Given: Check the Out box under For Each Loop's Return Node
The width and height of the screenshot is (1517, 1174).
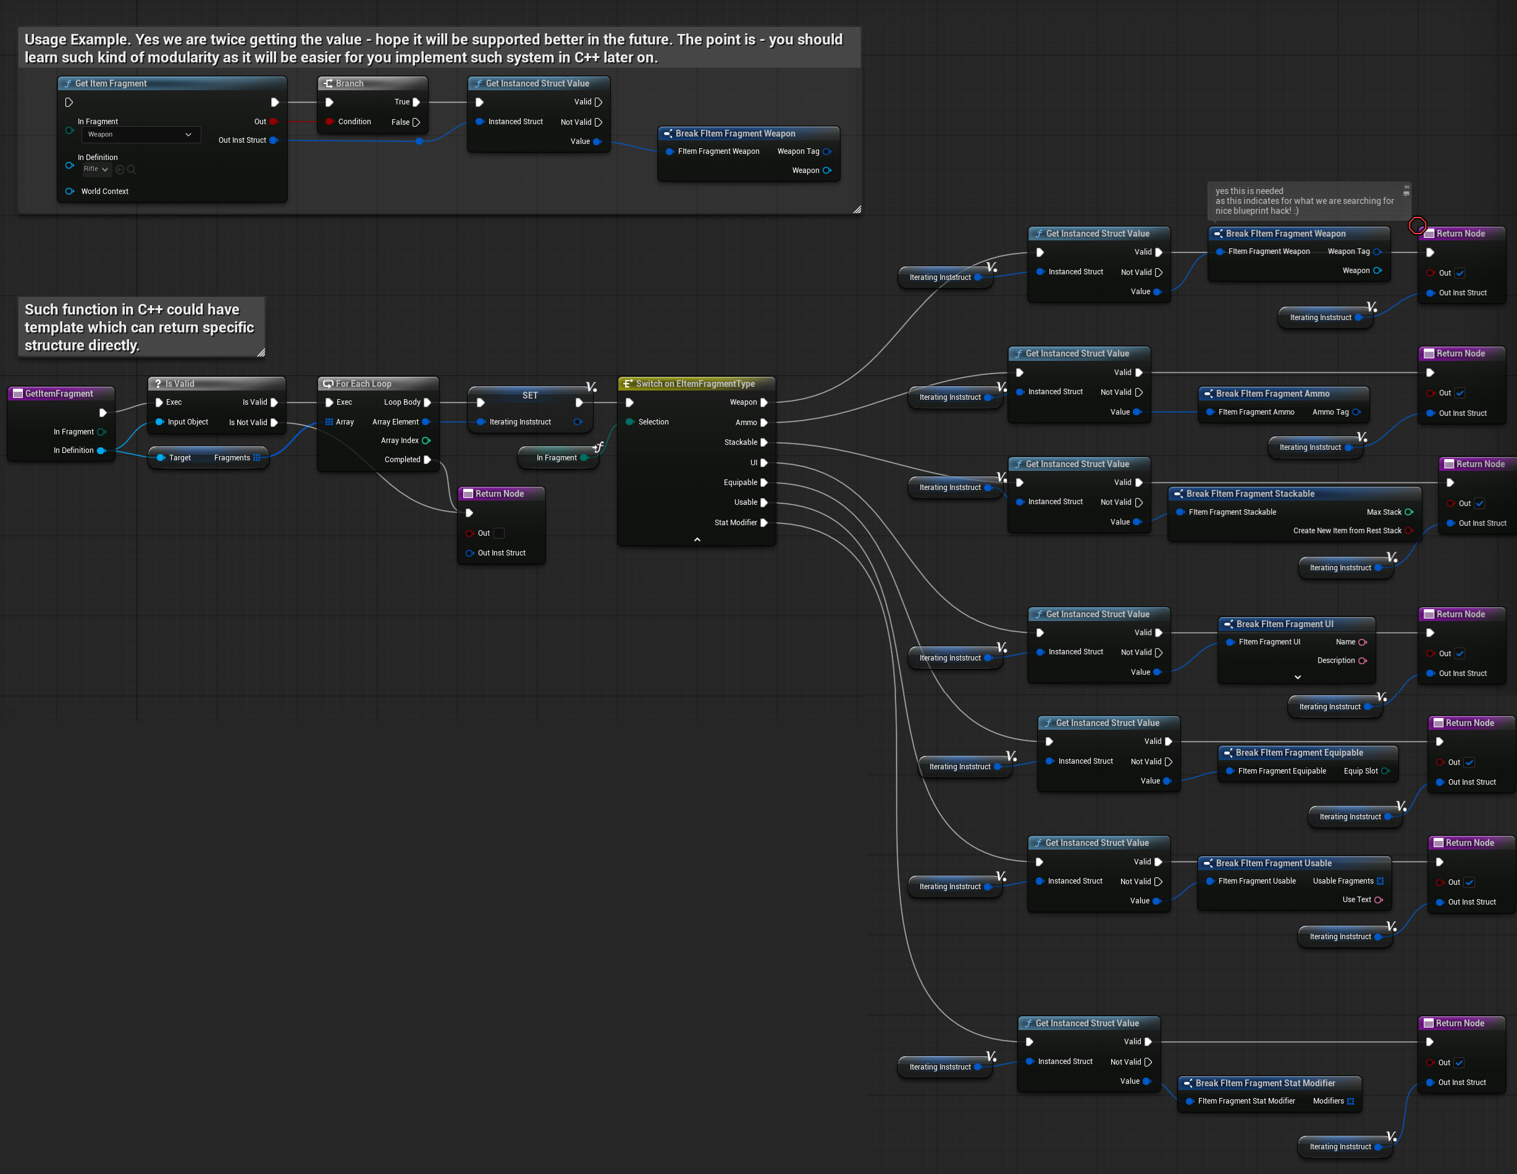Looking at the screenshot, I should click(498, 533).
